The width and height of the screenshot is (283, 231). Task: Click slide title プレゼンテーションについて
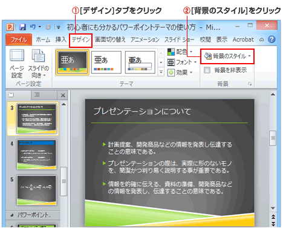pyautogui.click(x=142, y=112)
